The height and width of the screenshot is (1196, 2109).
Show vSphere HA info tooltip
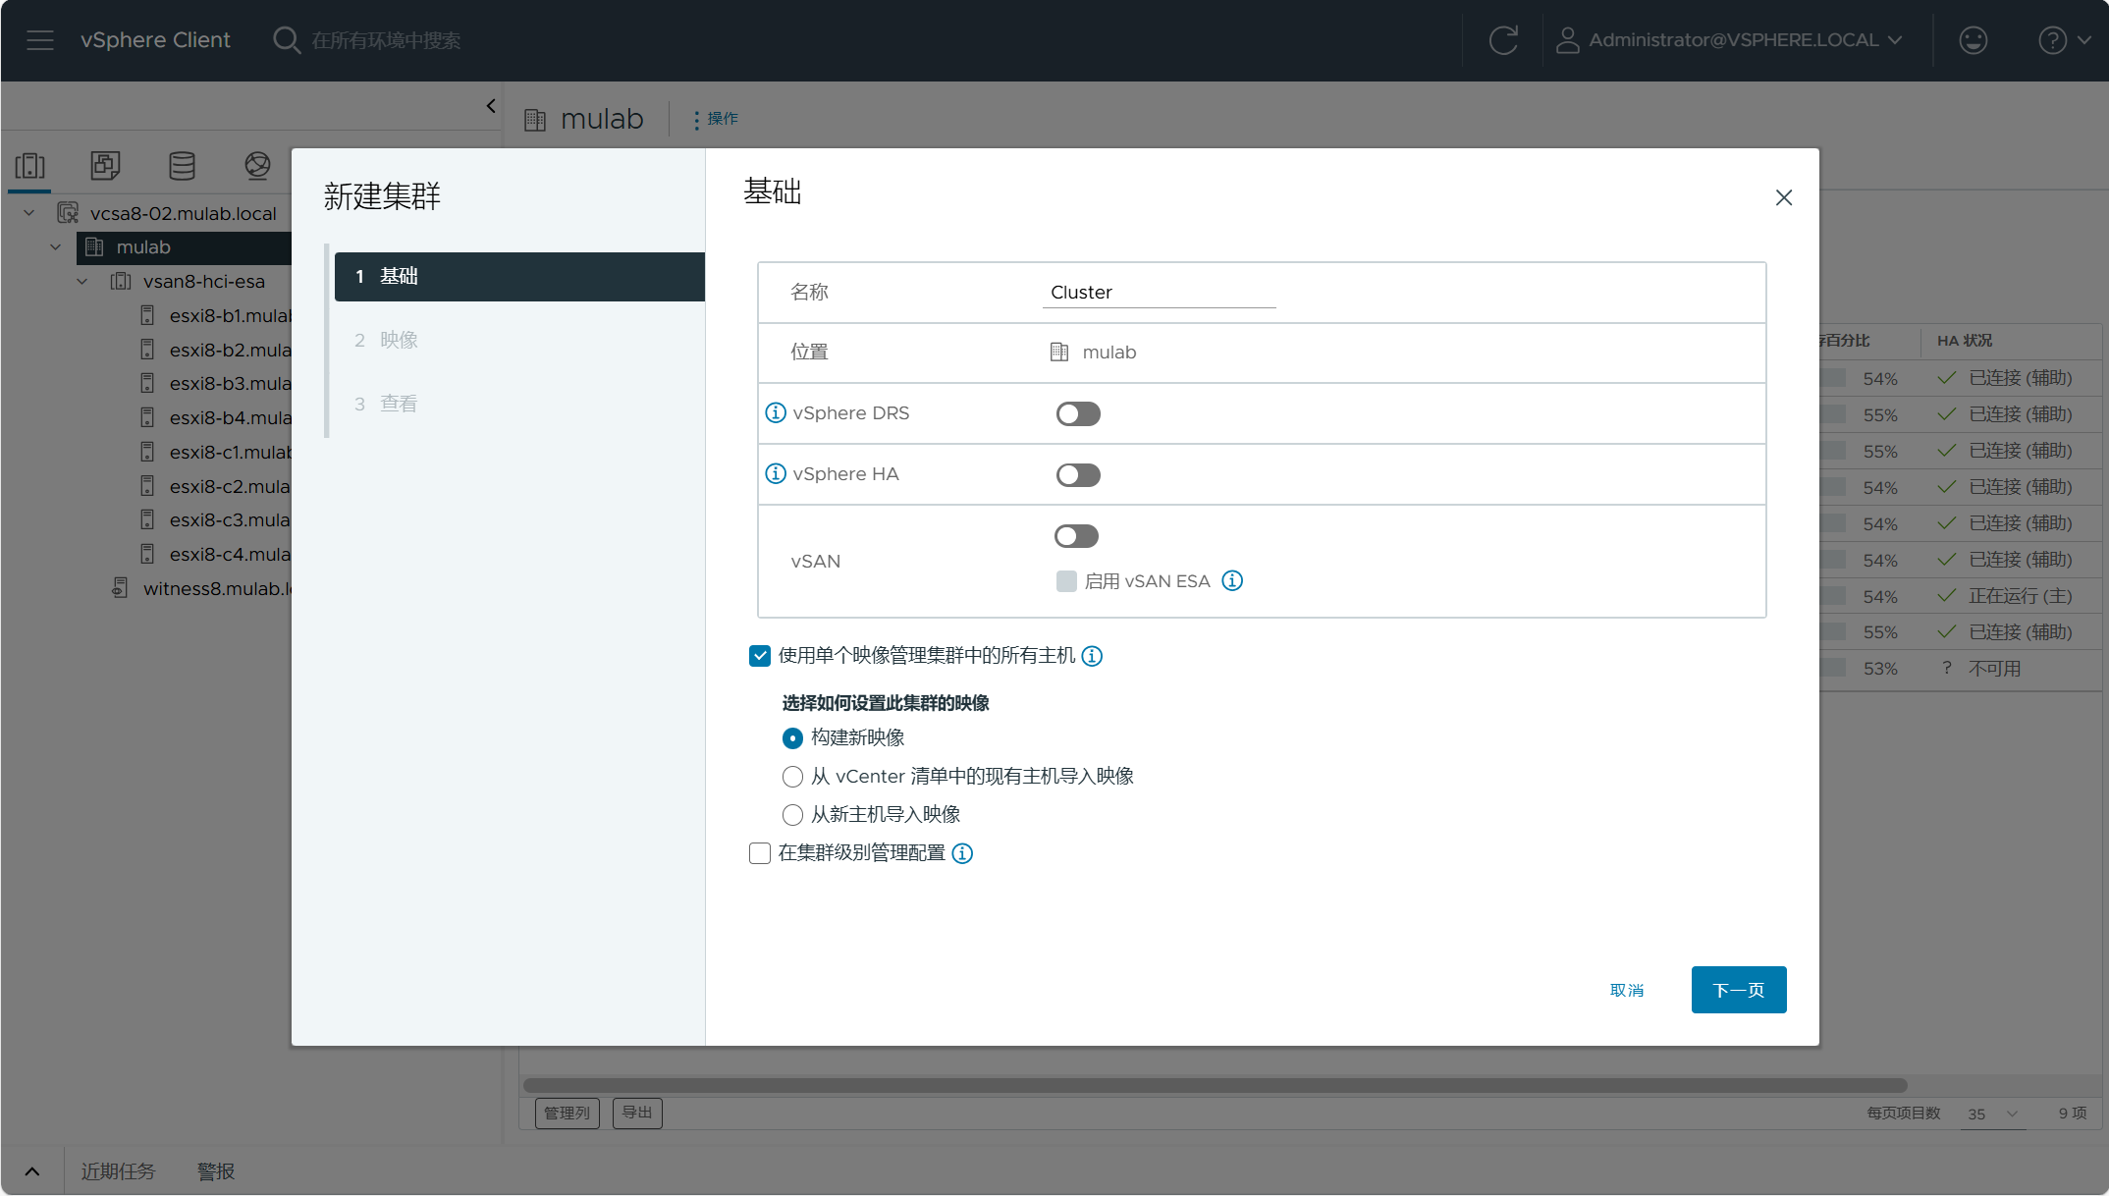point(776,473)
